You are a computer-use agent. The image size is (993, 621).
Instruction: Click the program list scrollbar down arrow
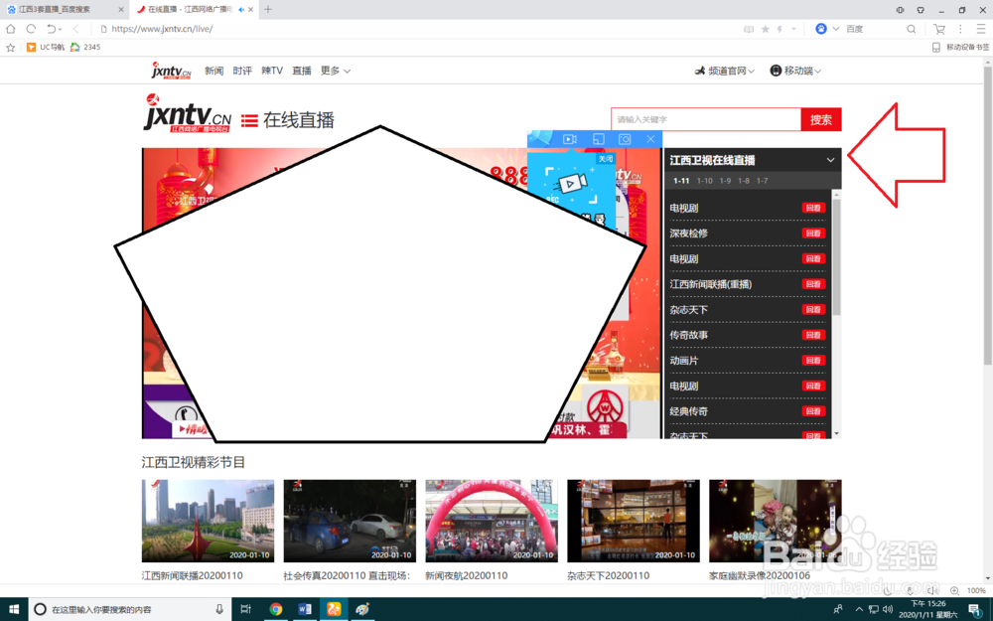tap(836, 433)
